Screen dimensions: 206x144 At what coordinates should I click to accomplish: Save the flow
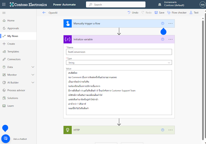(x=160, y=13)
